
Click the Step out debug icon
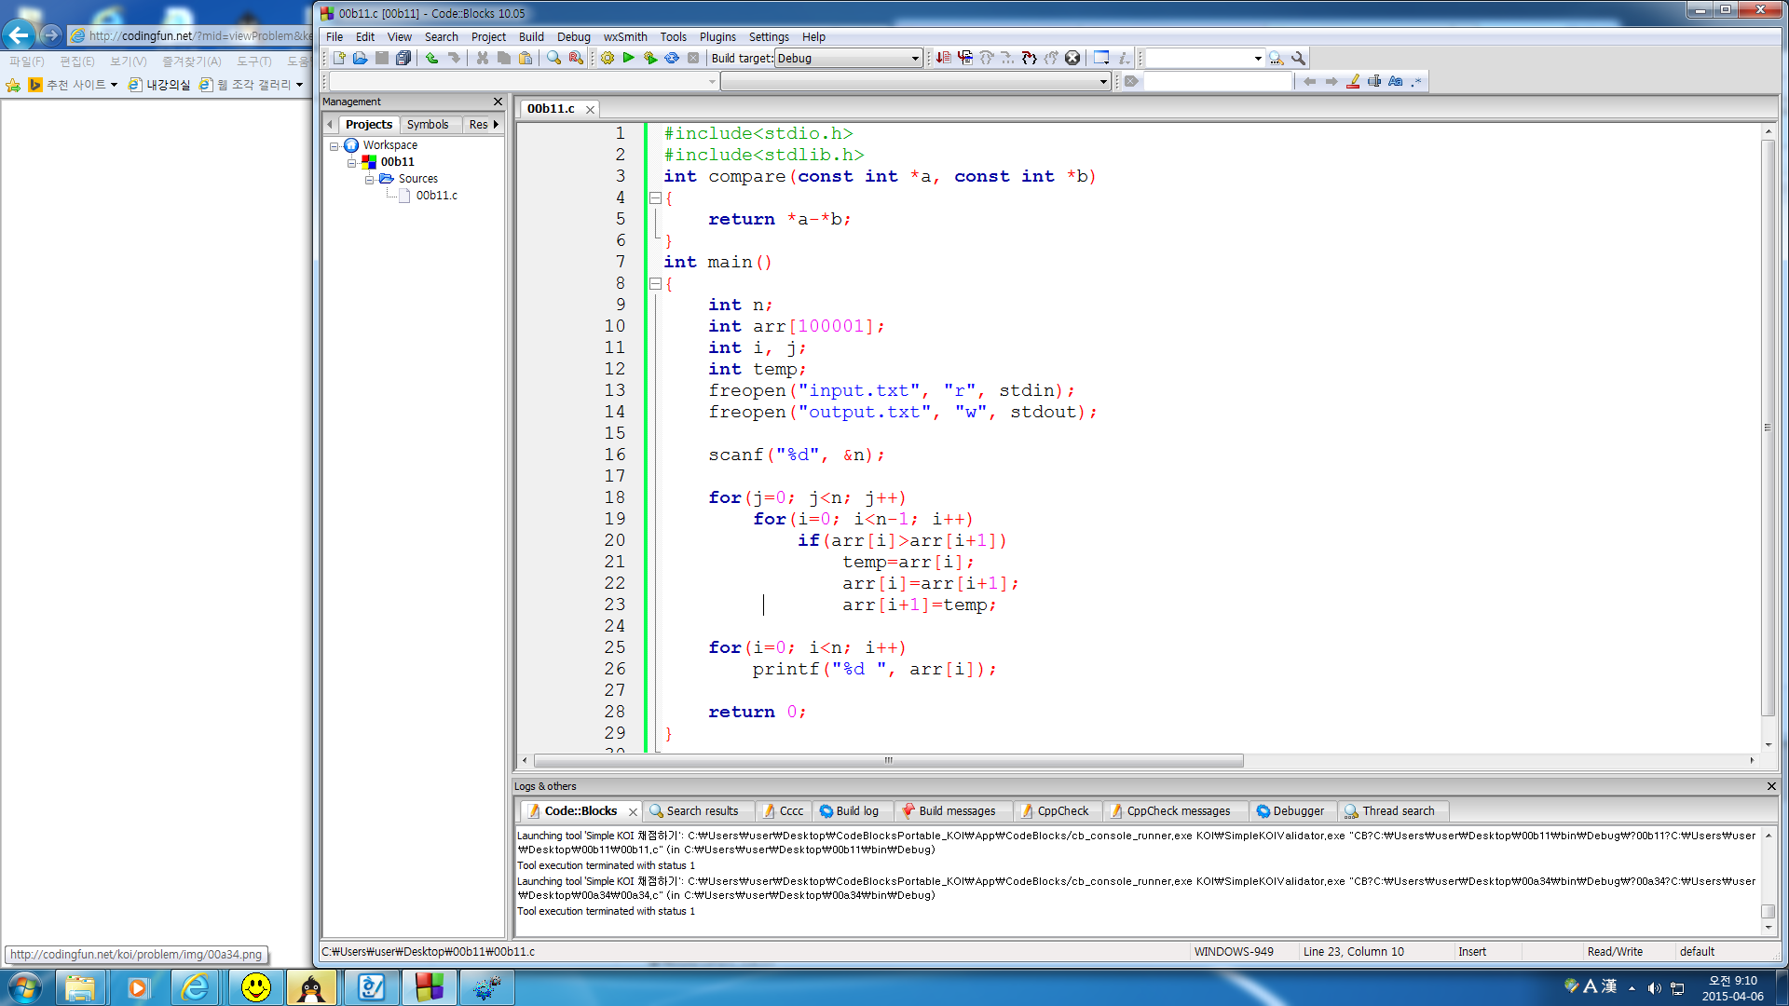[1051, 58]
